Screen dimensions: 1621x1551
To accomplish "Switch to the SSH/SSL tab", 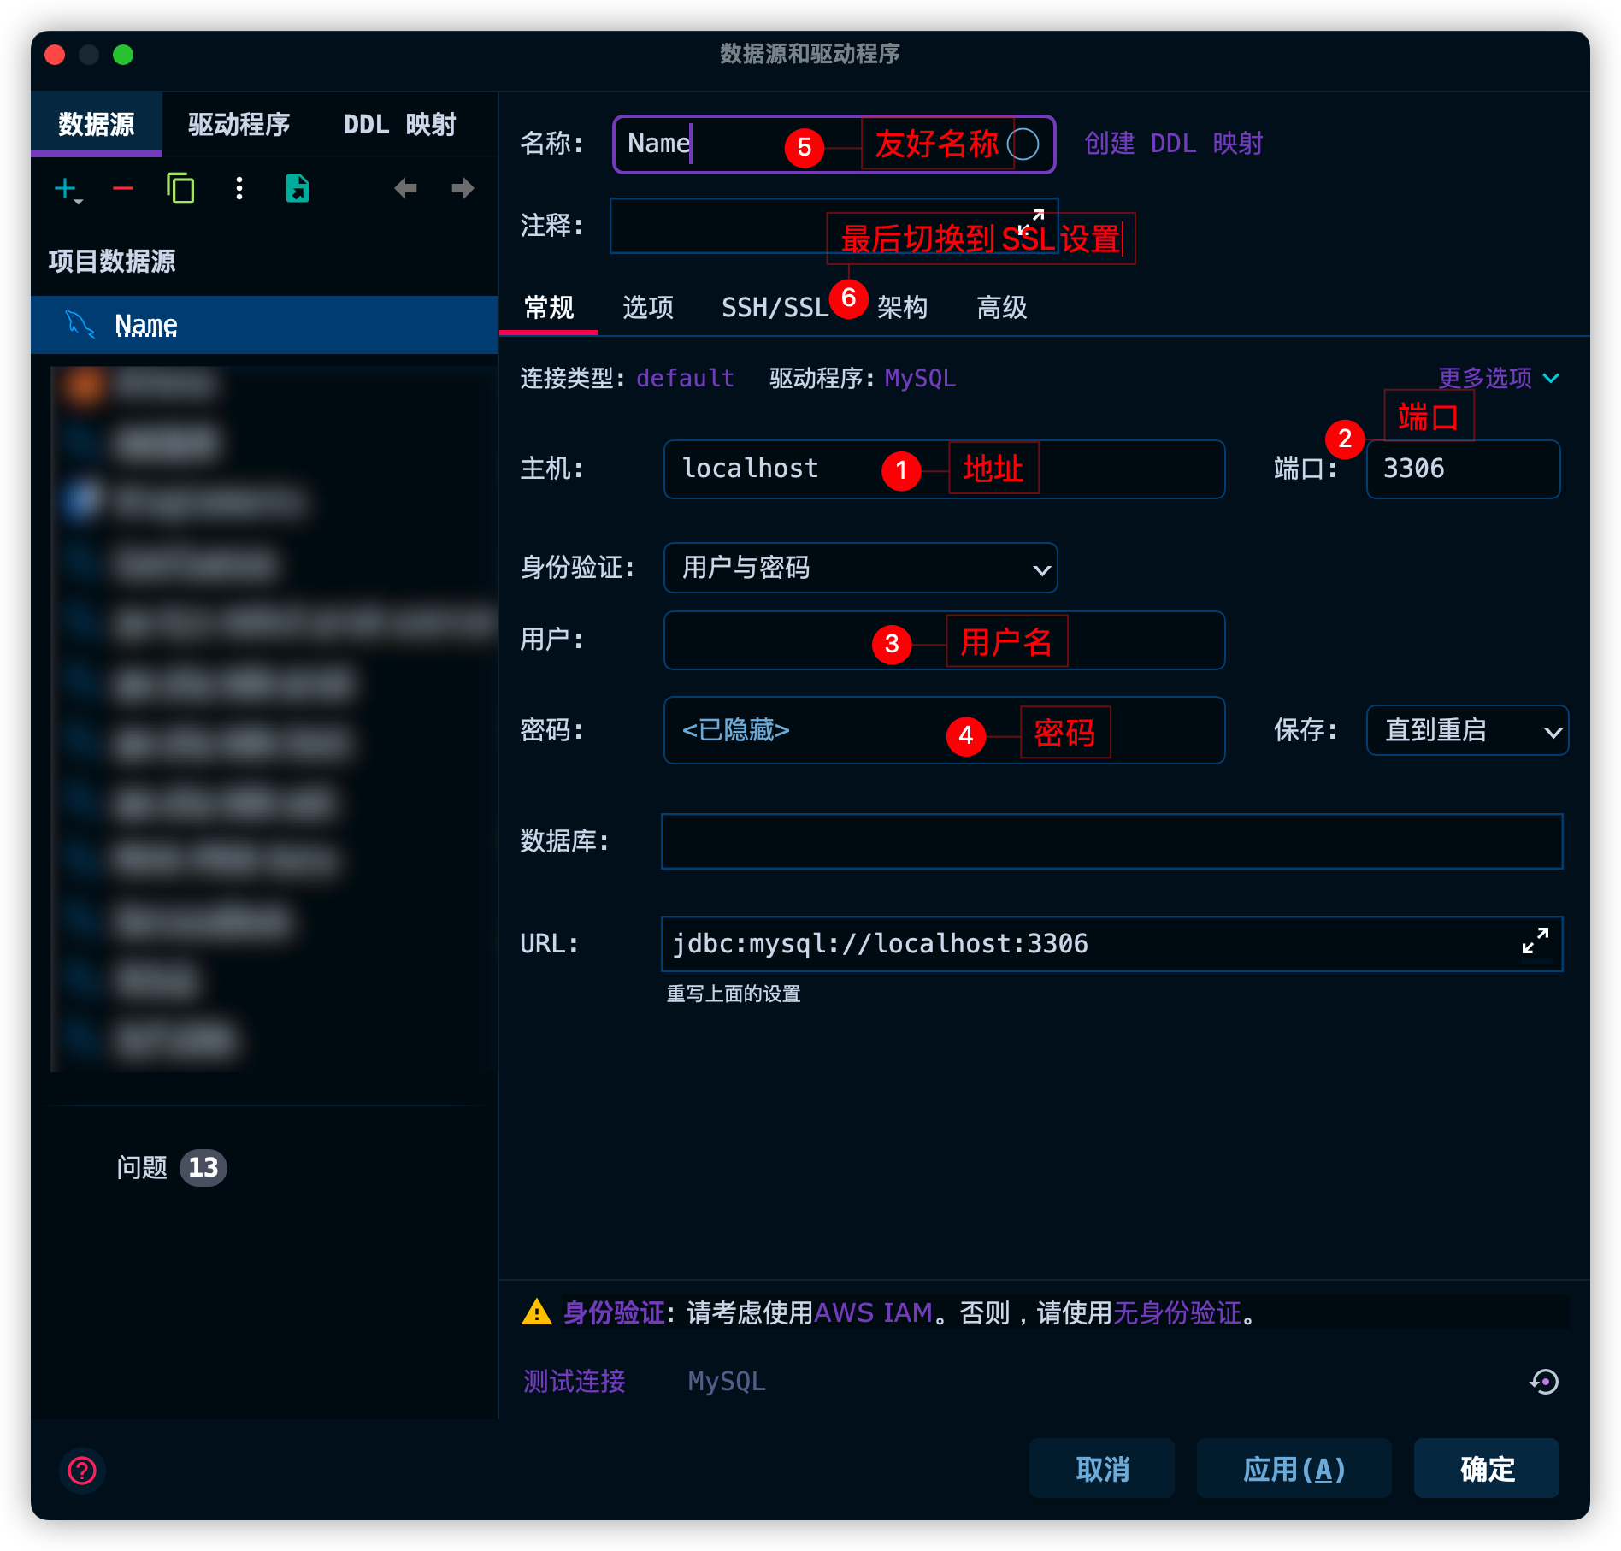I will [x=772, y=308].
